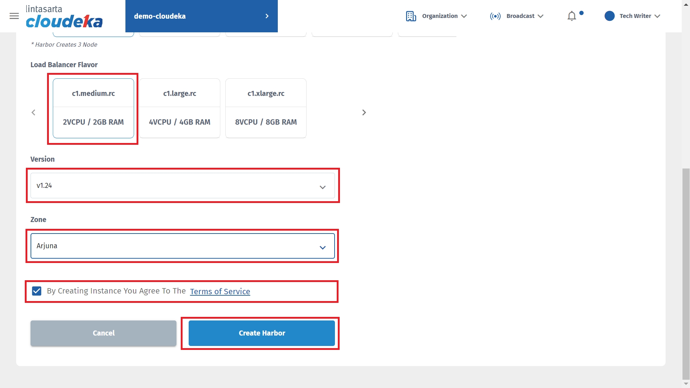Image resolution: width=690 pixels, height=388 pixels.
Task: Open the hamburger menu icon
Action: pos(14,16)
